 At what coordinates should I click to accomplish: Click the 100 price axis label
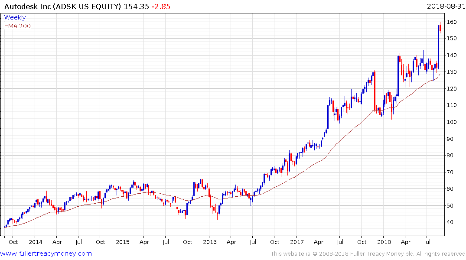pos(452,122)
